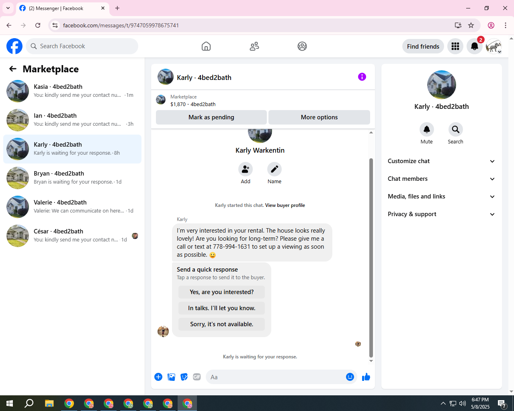Click the Search Facebook field
The image size is (514, 411).
(82, 46)
